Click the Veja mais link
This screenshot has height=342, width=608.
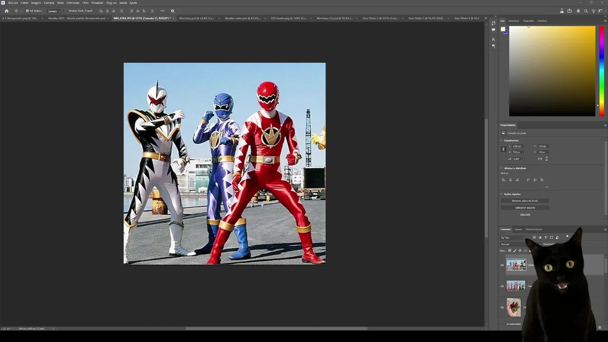[x=525, y=214]
